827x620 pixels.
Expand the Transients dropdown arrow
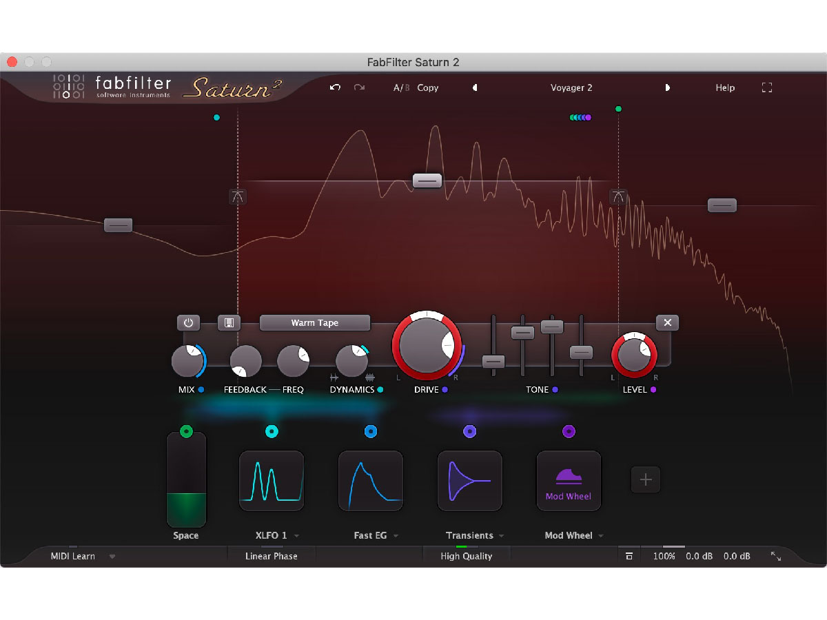[502, 536]
